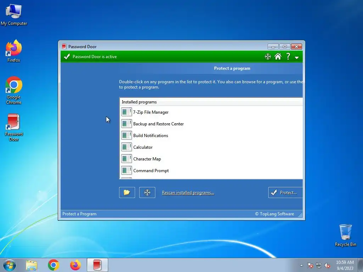Click the Show desktop strip at taskbar end
The image size is (363, 272).
point(361,265)
